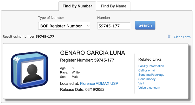Click the trash can Clear Form icon
Screen dimensions: 195x105
169,37
